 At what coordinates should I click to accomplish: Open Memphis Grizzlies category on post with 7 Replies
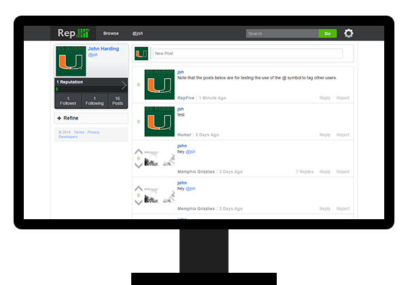196,172
